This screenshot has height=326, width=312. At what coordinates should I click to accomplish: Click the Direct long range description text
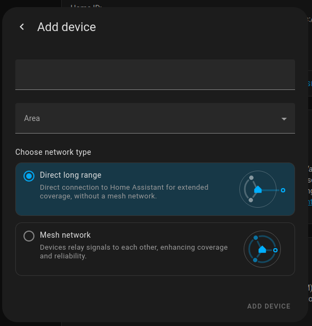[x=124, y=192]
